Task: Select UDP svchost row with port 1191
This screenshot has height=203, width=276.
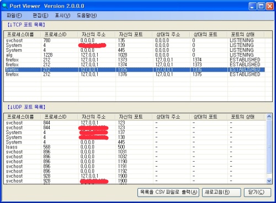Action: pyautogui.click(x=135, y=167)
